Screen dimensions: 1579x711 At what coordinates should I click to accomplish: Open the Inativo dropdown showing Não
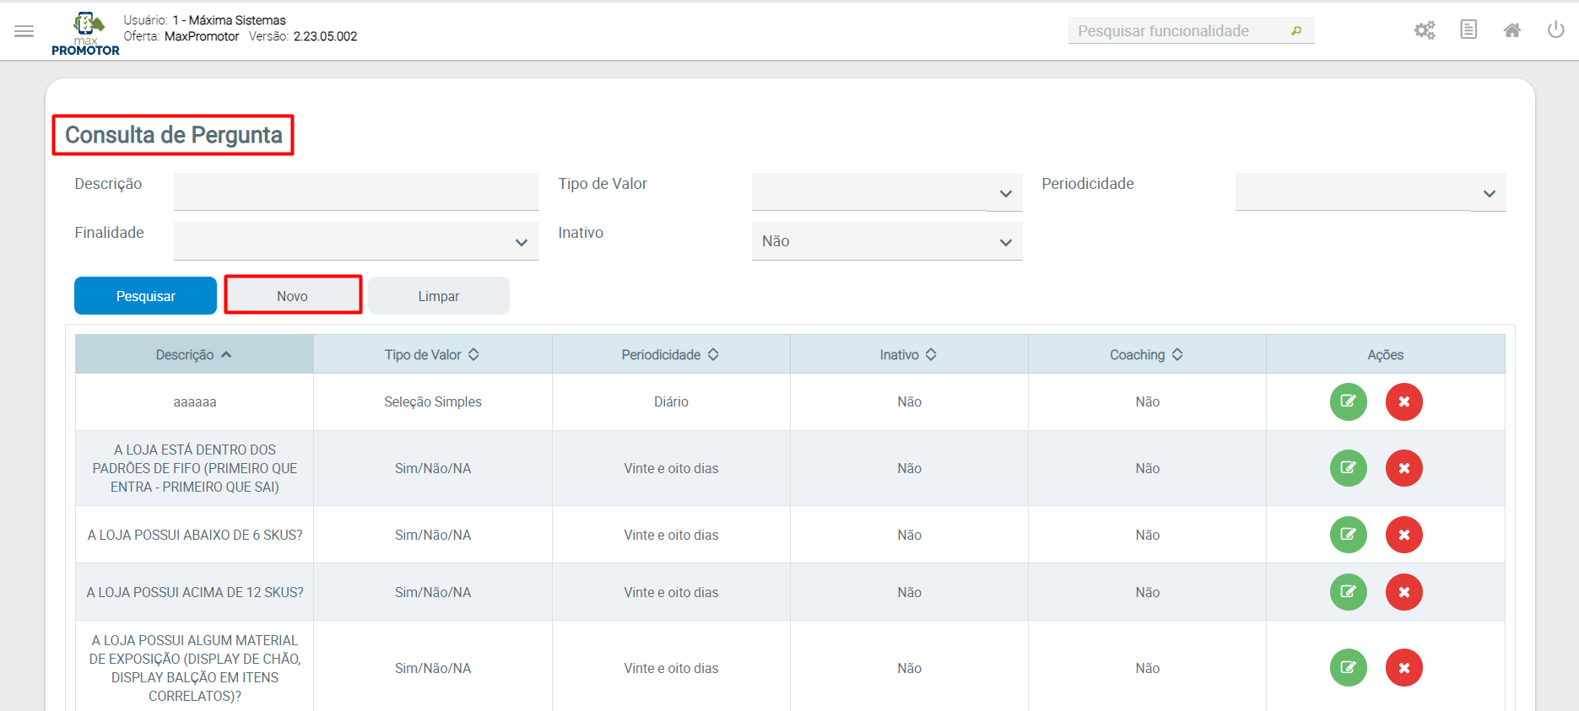[886, 242]
